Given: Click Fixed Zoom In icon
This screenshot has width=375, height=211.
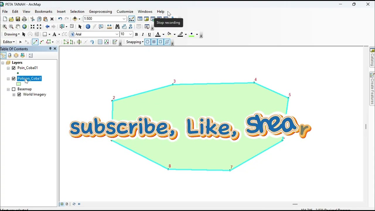Looking at the screenshot, I should 33,27.
